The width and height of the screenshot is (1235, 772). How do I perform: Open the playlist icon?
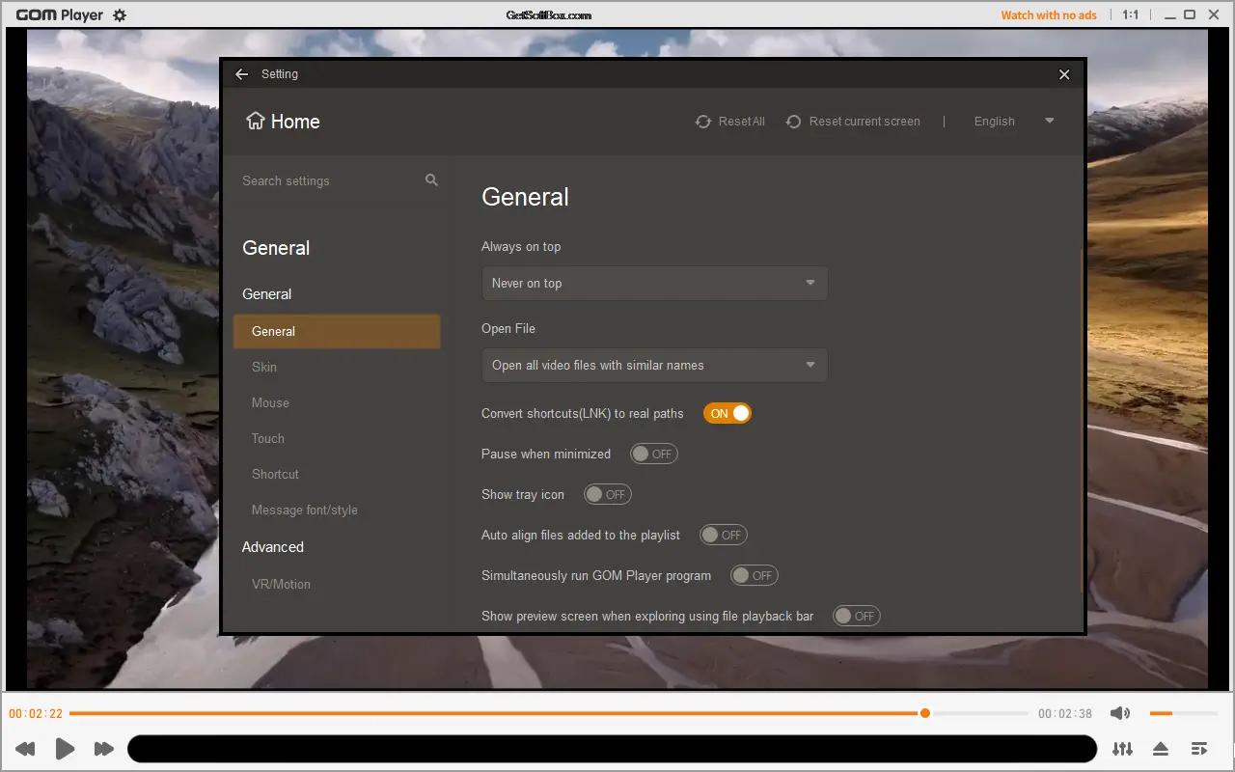(x=1199, y=749)
